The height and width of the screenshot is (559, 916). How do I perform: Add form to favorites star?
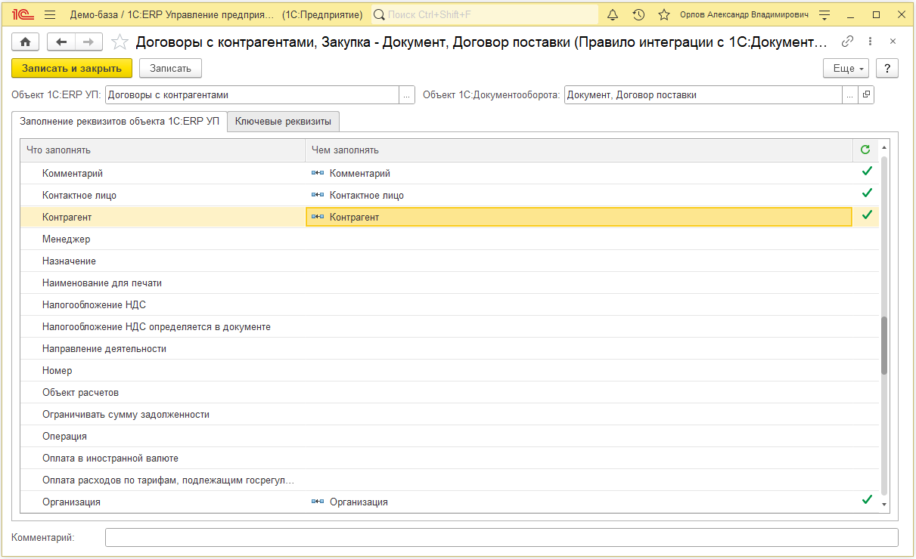tap(120, 42)
